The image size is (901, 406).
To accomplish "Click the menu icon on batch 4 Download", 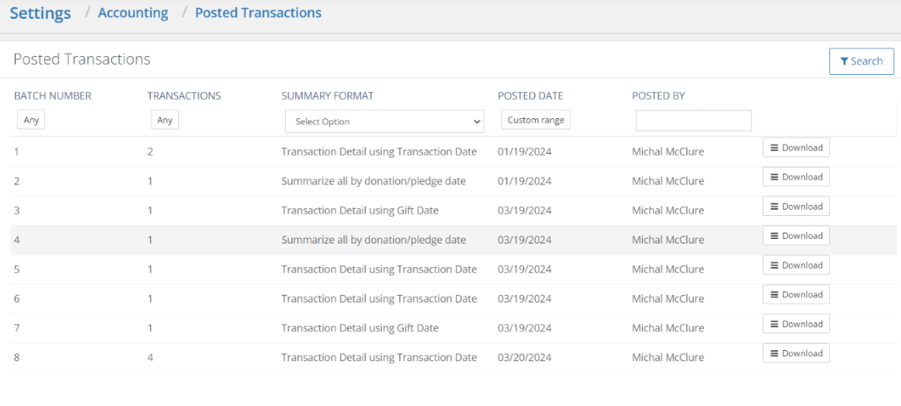I will 774,236.
